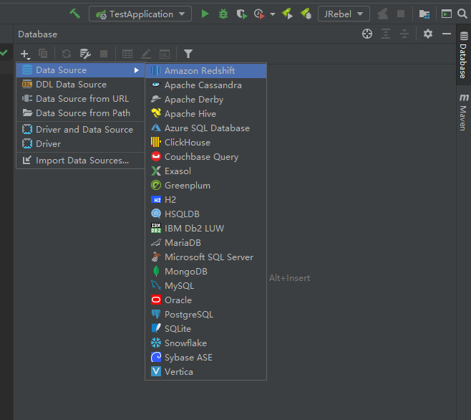Click Expand All in Database panel header
Screen dimensions: 471x420
[386, 34]
